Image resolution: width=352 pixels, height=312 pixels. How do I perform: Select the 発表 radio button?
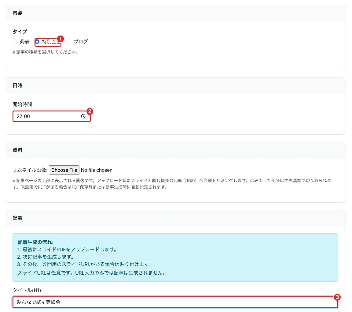point(15,42)
